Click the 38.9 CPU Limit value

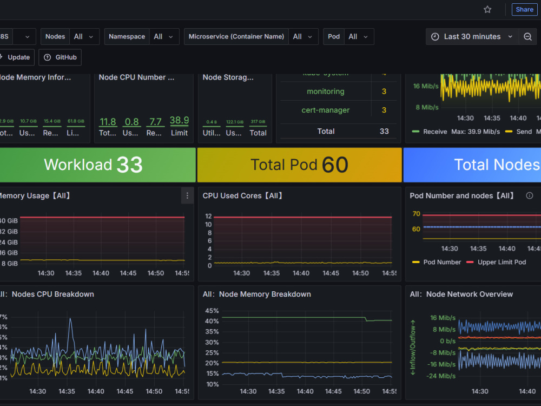click(179, 120)
